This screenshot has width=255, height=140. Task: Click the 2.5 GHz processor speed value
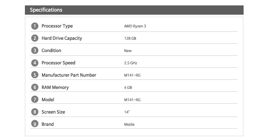click(x=130, y=63)
